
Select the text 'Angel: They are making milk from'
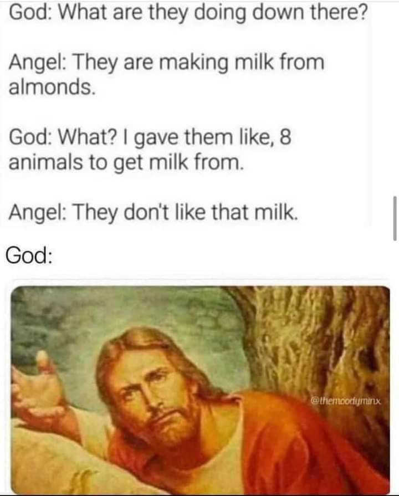click(166, 62)
